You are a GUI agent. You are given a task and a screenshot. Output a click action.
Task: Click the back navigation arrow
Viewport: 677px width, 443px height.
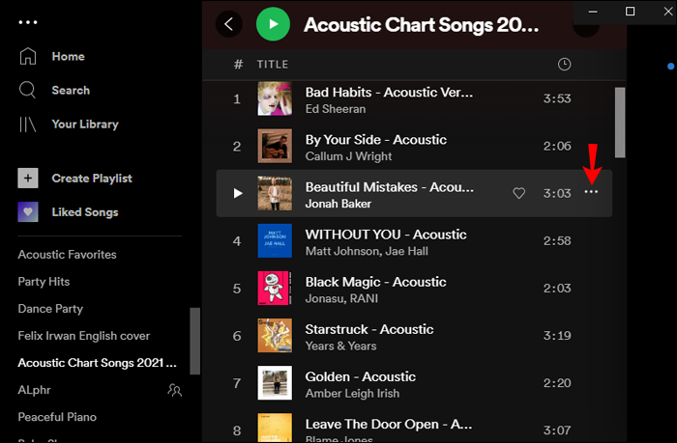tap(229, 23)
